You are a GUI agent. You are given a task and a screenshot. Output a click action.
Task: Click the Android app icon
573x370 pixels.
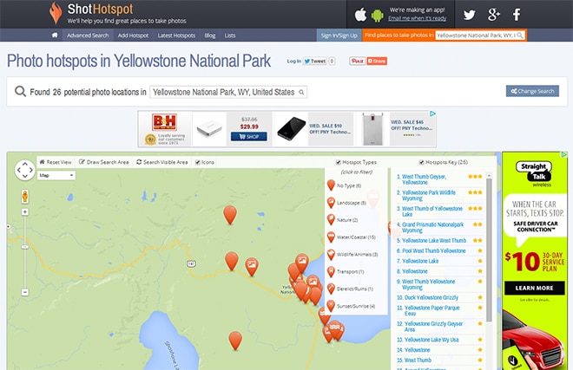pos(377,16)
